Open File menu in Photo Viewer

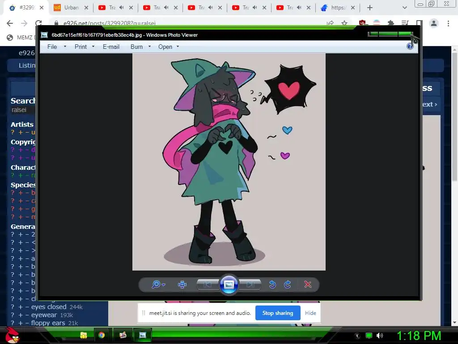click(52, 47)
